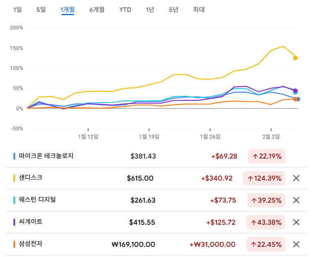Screen dimensions: 316x257
Task: Open the 마이크론 테크놀로지 stock link
Action: [x=46, y=156]
